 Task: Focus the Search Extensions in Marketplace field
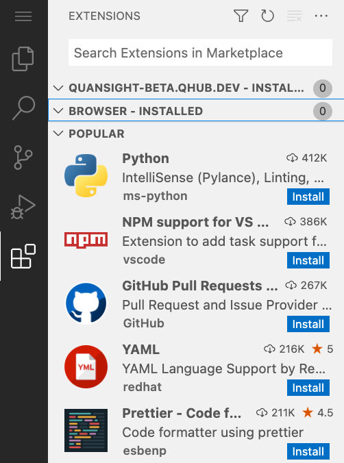click(x=200, y=53)
